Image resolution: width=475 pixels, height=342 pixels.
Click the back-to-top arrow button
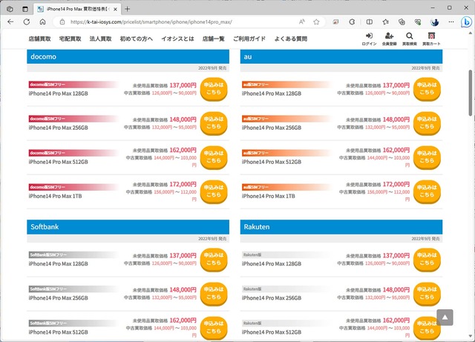[x=445, y=318]
